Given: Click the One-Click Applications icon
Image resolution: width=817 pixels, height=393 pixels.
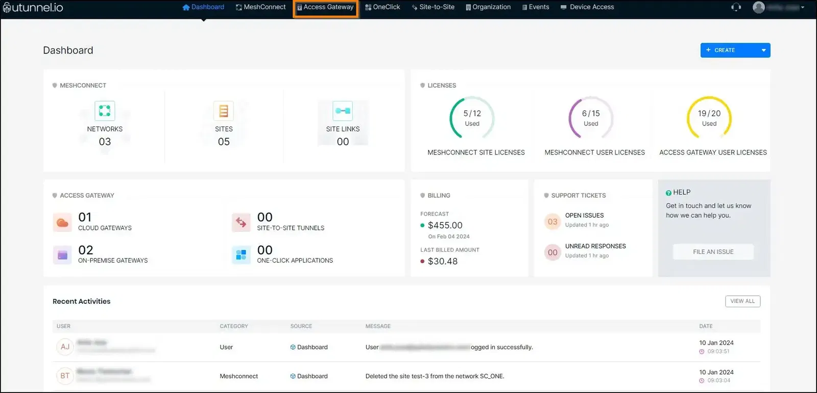Looking at the screenshot, I should [x=241, y=255].
